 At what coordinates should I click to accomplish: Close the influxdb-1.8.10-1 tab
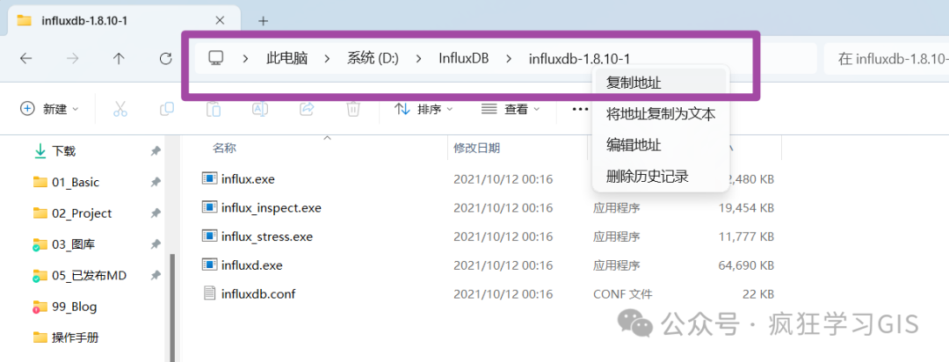click(x=221, y=20)
